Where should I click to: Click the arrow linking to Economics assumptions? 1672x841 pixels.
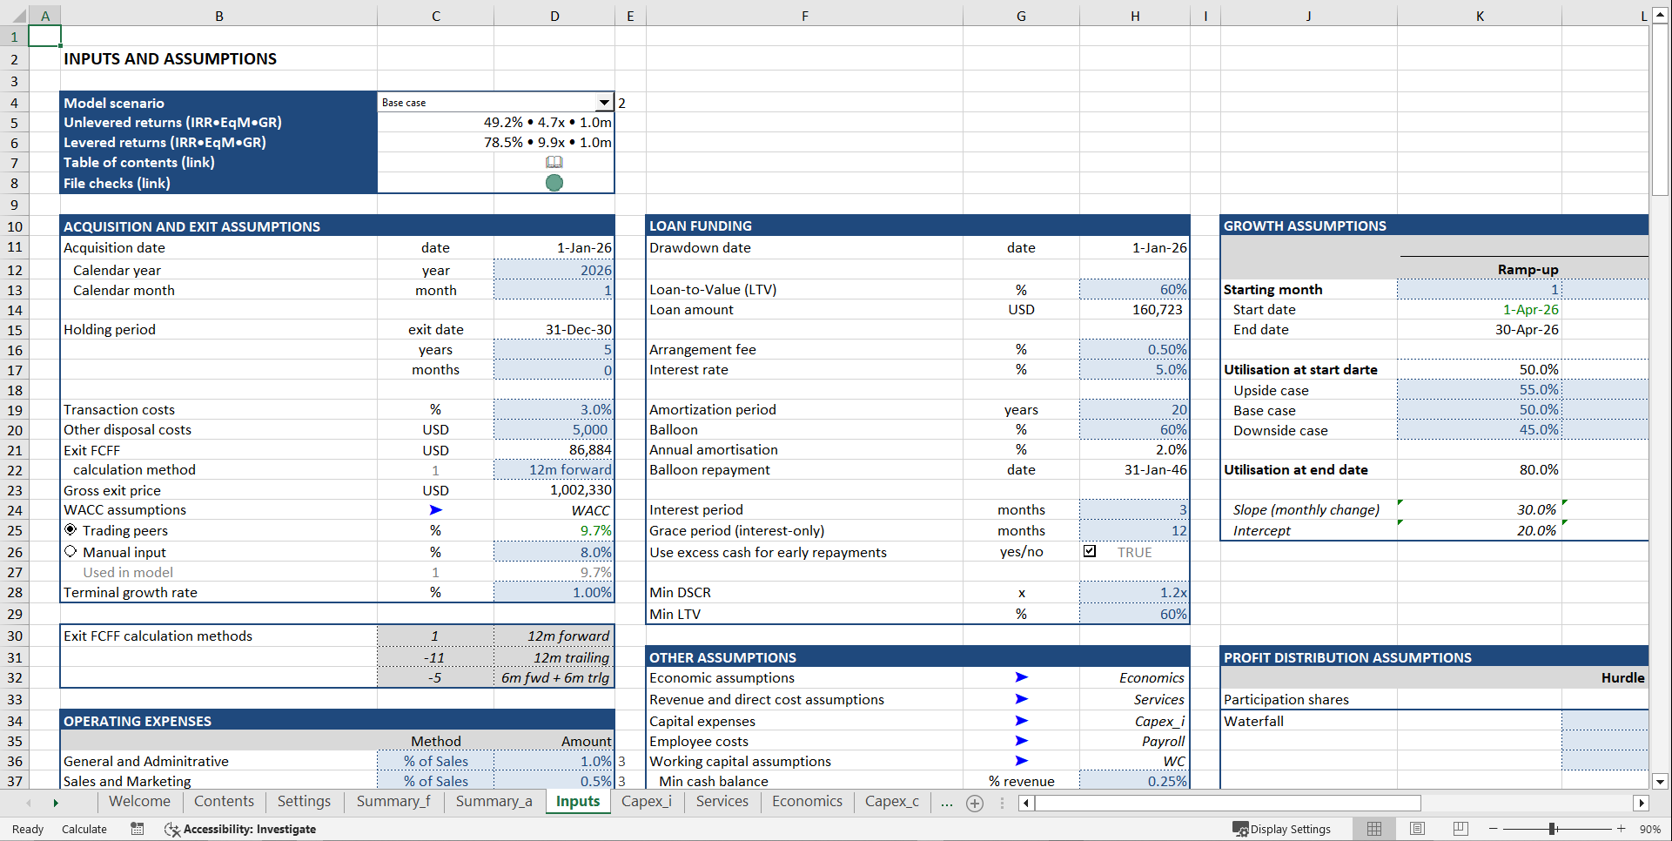pos(1020,677)
